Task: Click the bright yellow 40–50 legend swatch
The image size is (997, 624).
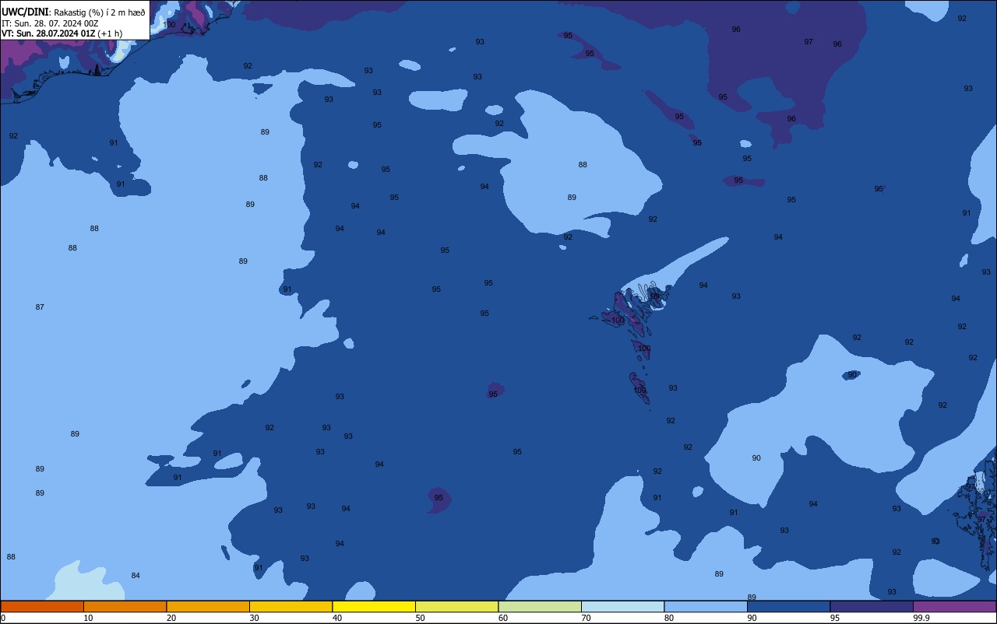Action: point(374,606)
